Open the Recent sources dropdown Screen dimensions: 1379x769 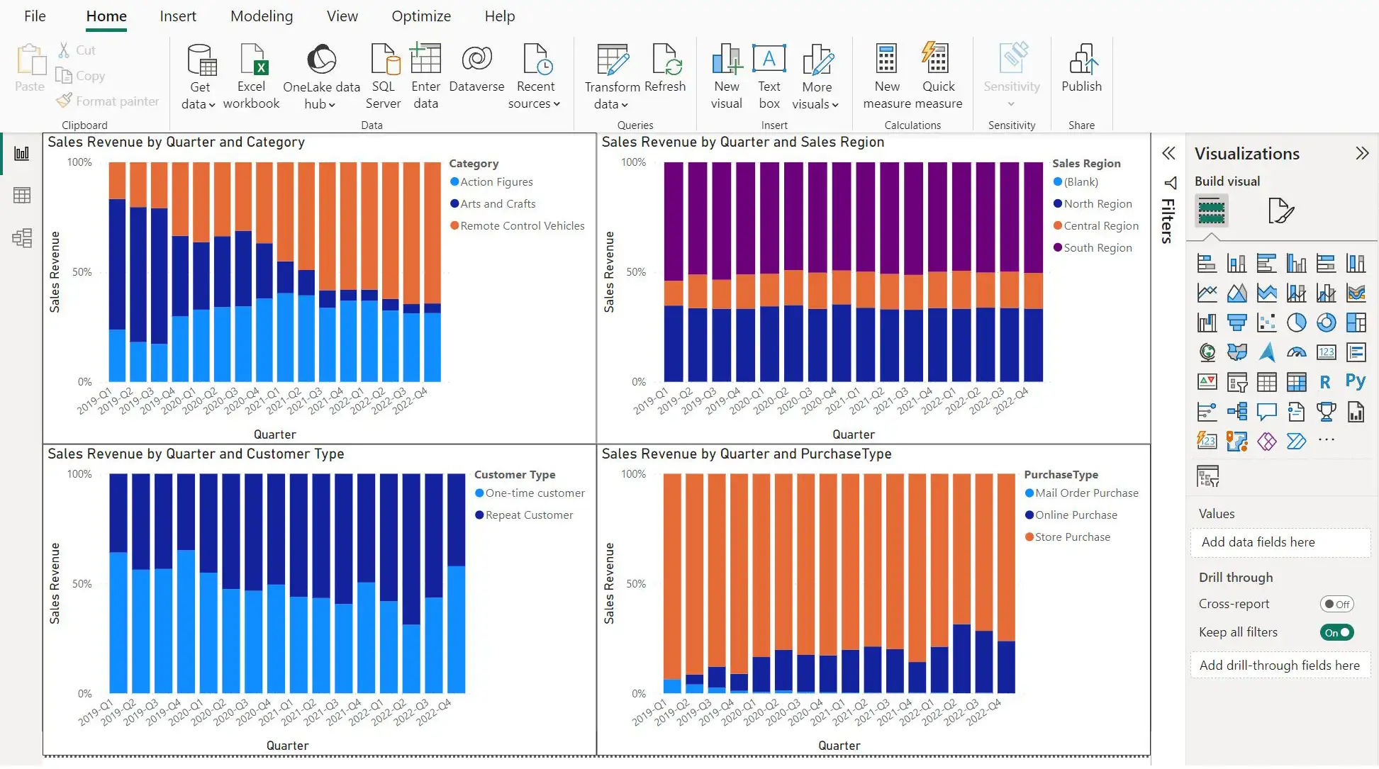[535, 103]
